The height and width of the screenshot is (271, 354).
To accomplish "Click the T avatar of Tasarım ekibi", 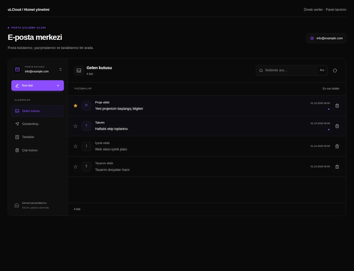I will pos(86,166).
